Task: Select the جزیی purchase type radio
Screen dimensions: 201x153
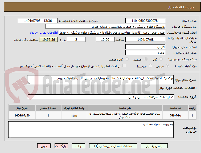Action: click(x=167, y=66)
